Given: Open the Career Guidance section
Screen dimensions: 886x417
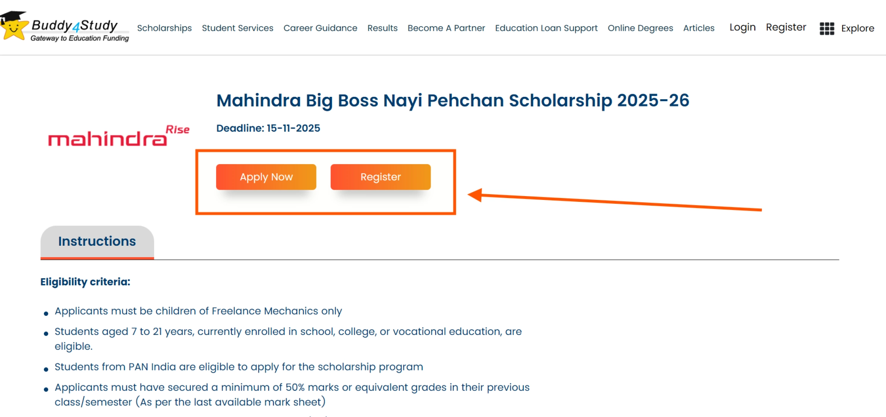Looking at the screenshot, I should coord(320,28).
